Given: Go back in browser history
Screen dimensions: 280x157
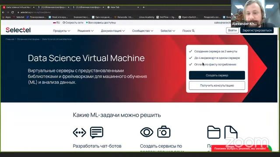Looking at the screenshot, I should 3,12.
